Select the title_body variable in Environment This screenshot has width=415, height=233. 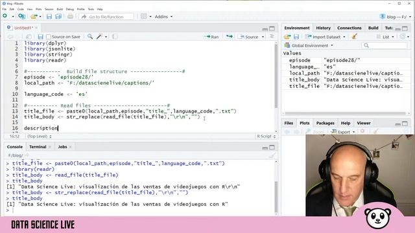346,80
